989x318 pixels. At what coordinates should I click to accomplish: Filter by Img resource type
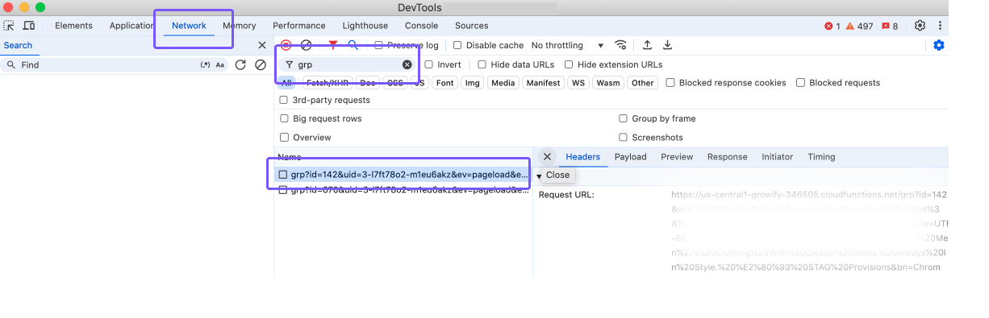click(472, 83)
